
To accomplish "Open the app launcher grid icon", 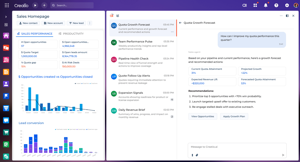I will point(7,5).
